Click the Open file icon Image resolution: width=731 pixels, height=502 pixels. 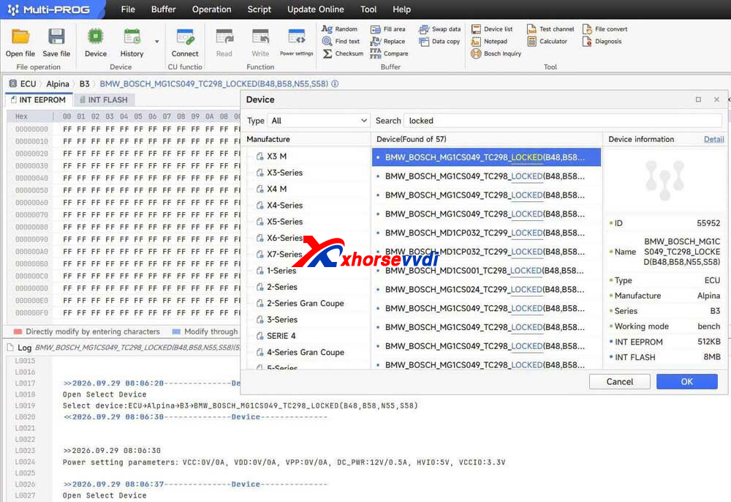point(20,37)
